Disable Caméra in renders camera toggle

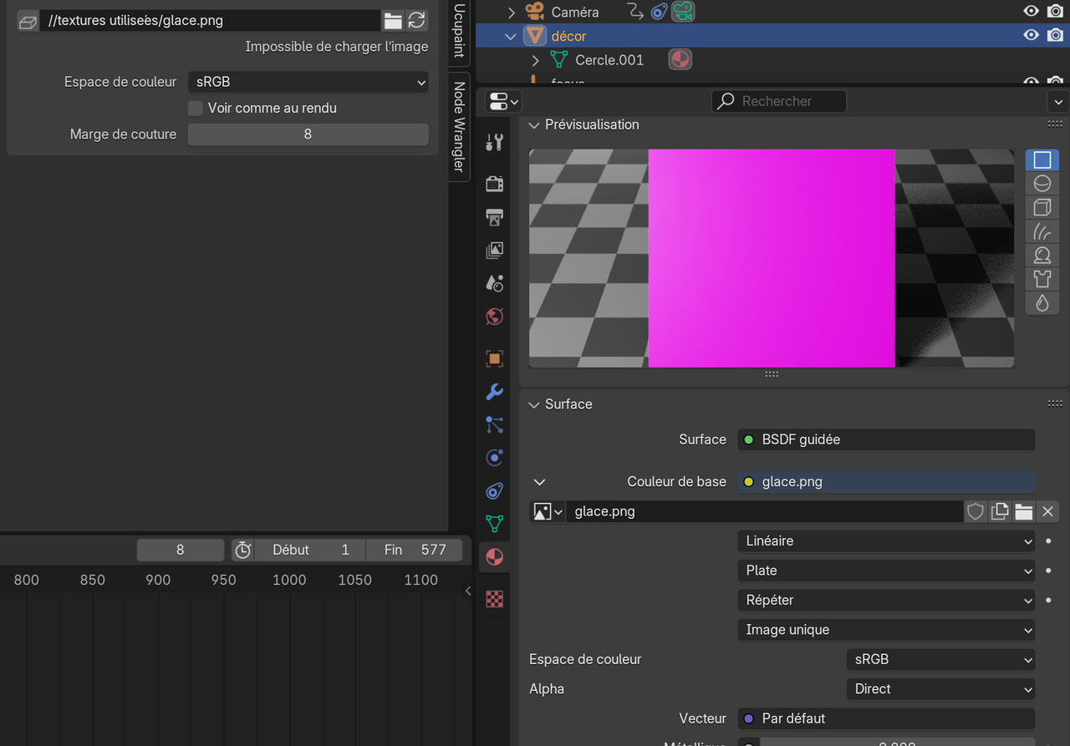pos(1056,12)
